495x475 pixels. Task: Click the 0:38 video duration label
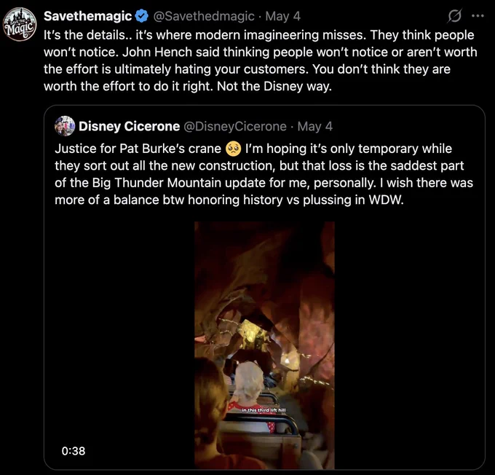(x=74, y=451)
